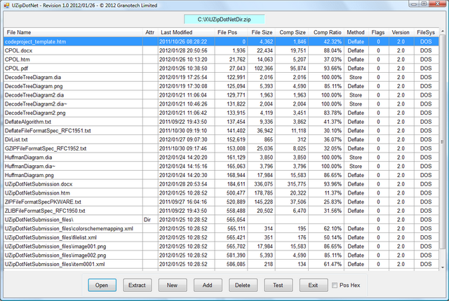The height and width of the screenshot is (301, 449).
Task: Select the CPOL.pdf file
Action: (221, 69)
